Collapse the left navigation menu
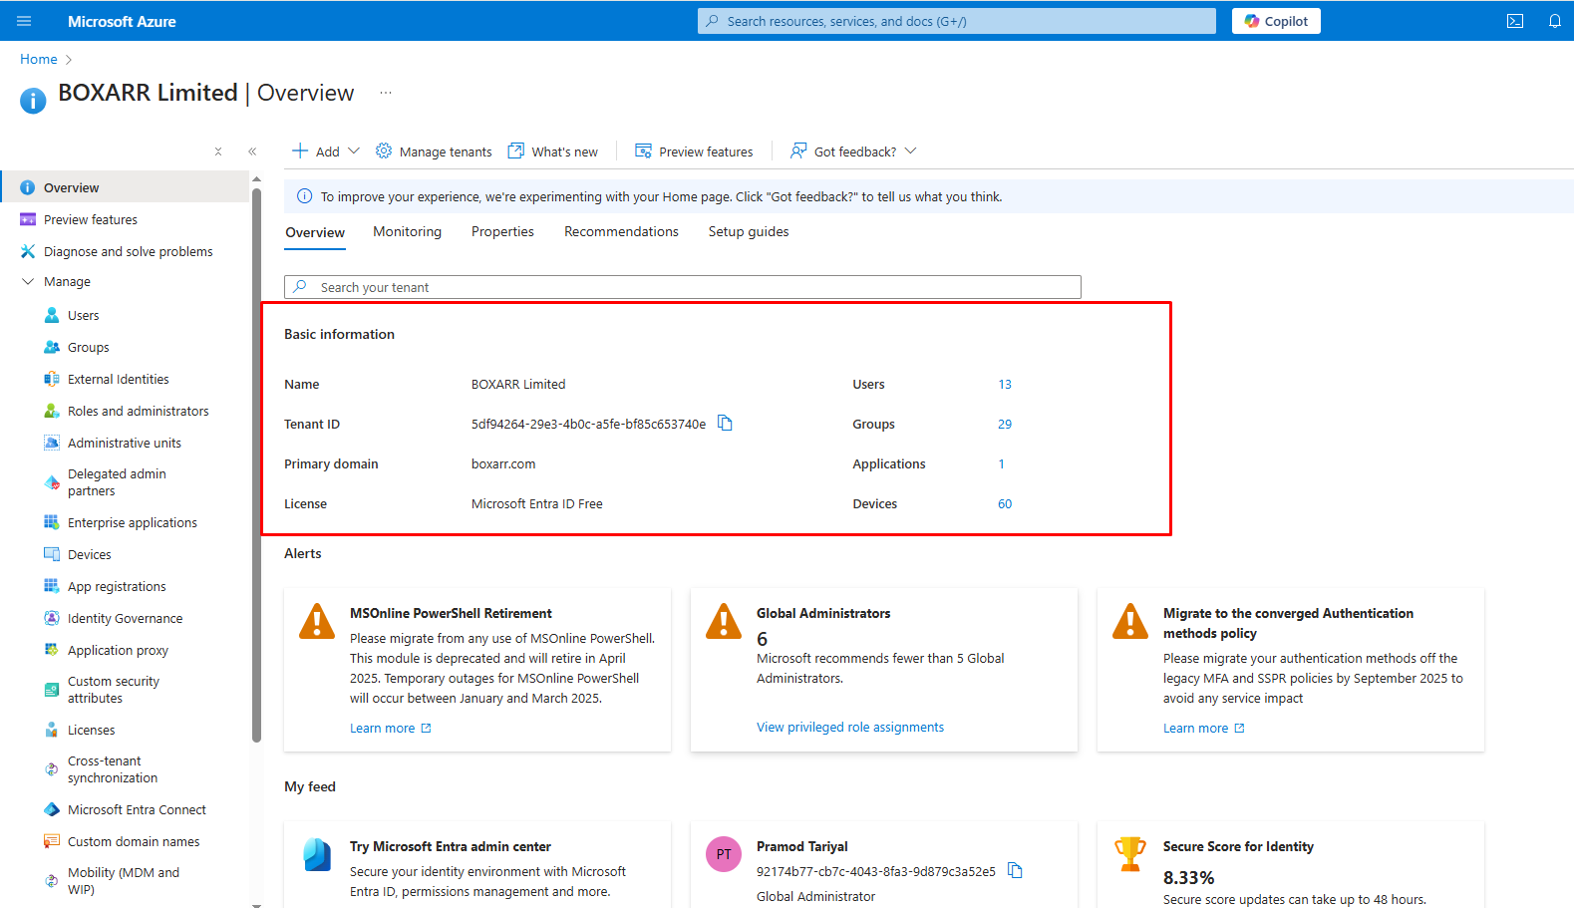The height and width of the screenshot is (908, 1574). point(252,151)
